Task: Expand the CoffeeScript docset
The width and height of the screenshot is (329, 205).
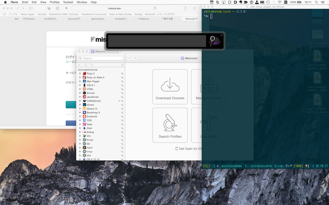Action: click(x=80, y=101)
